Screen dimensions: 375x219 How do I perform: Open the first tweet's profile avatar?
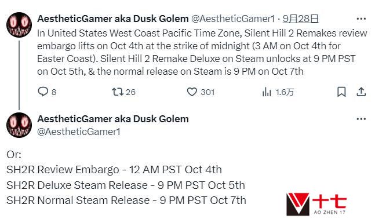pyautogui.click(x=19, y=25)
